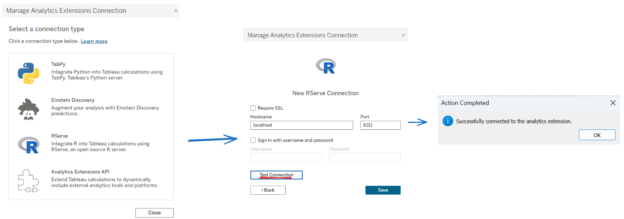Choose the Analytics Extensions API title
This screenshot has width=624, height=219.
[x=80, y=172]
